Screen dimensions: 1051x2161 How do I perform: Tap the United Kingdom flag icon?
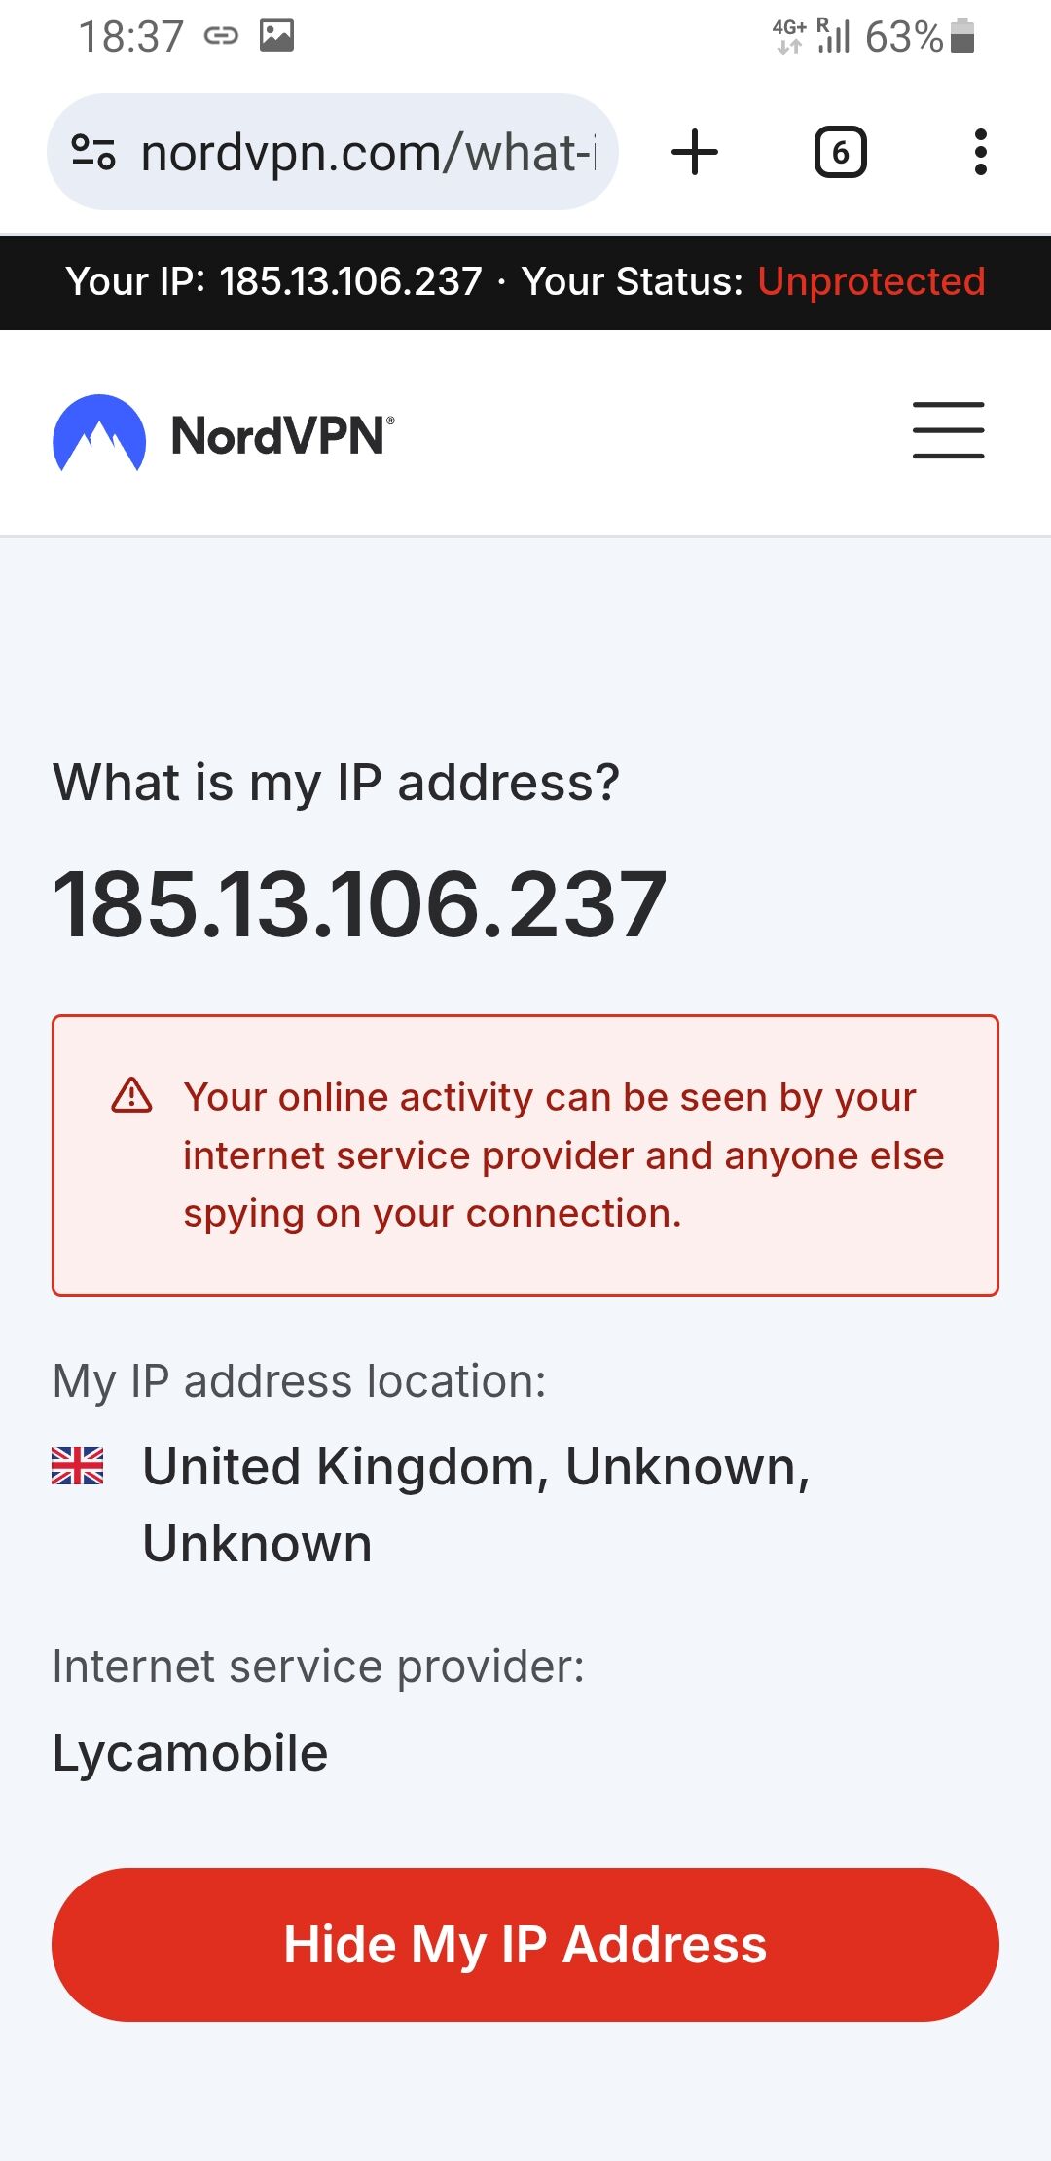coord(78,1465)
